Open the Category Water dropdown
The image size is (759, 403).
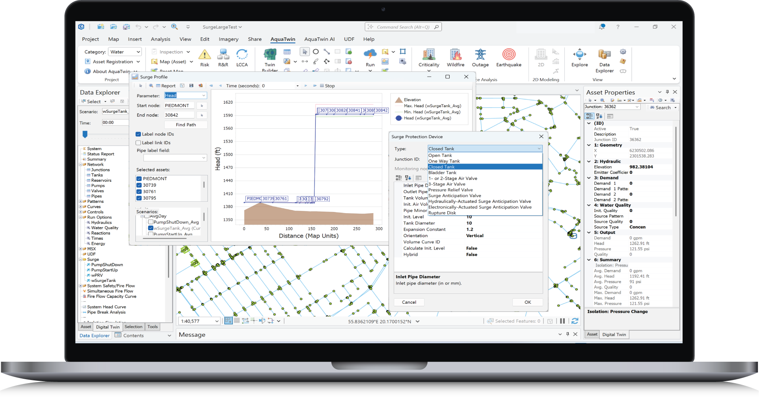[125, 52]
